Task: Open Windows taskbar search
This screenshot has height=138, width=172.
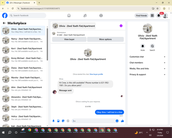Action: [10, 132]
